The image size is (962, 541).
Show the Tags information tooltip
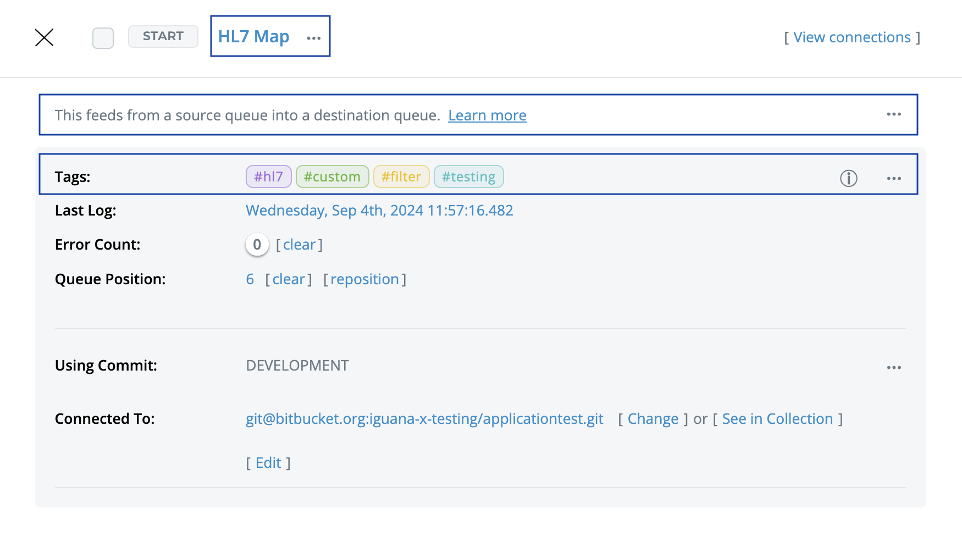848,178
